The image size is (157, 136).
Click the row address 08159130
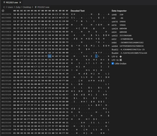coord(6,56)
